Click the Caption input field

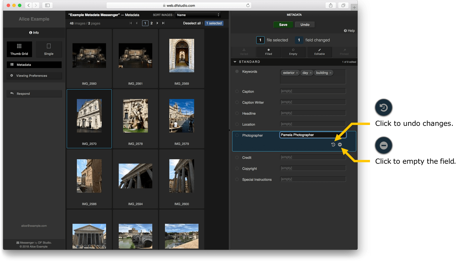coord(313,91)
